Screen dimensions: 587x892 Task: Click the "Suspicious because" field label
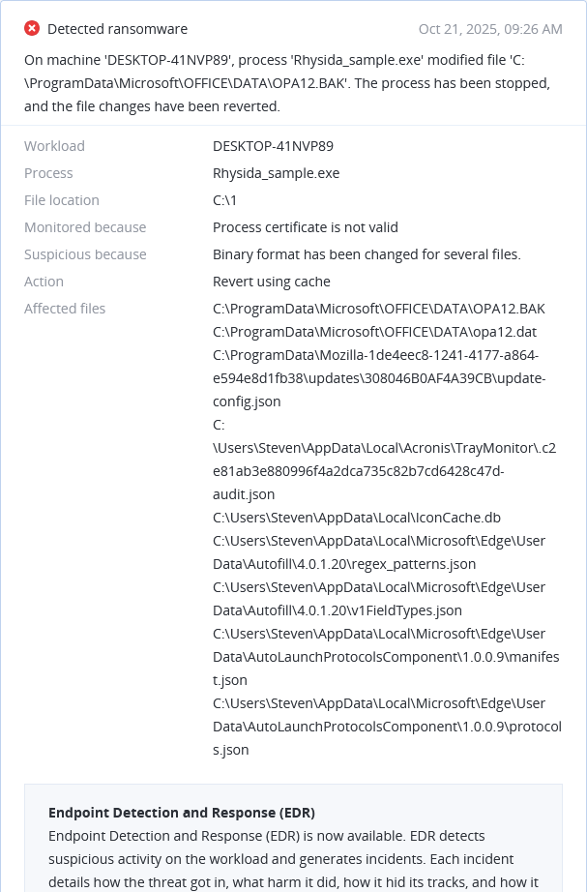[85, 254]
